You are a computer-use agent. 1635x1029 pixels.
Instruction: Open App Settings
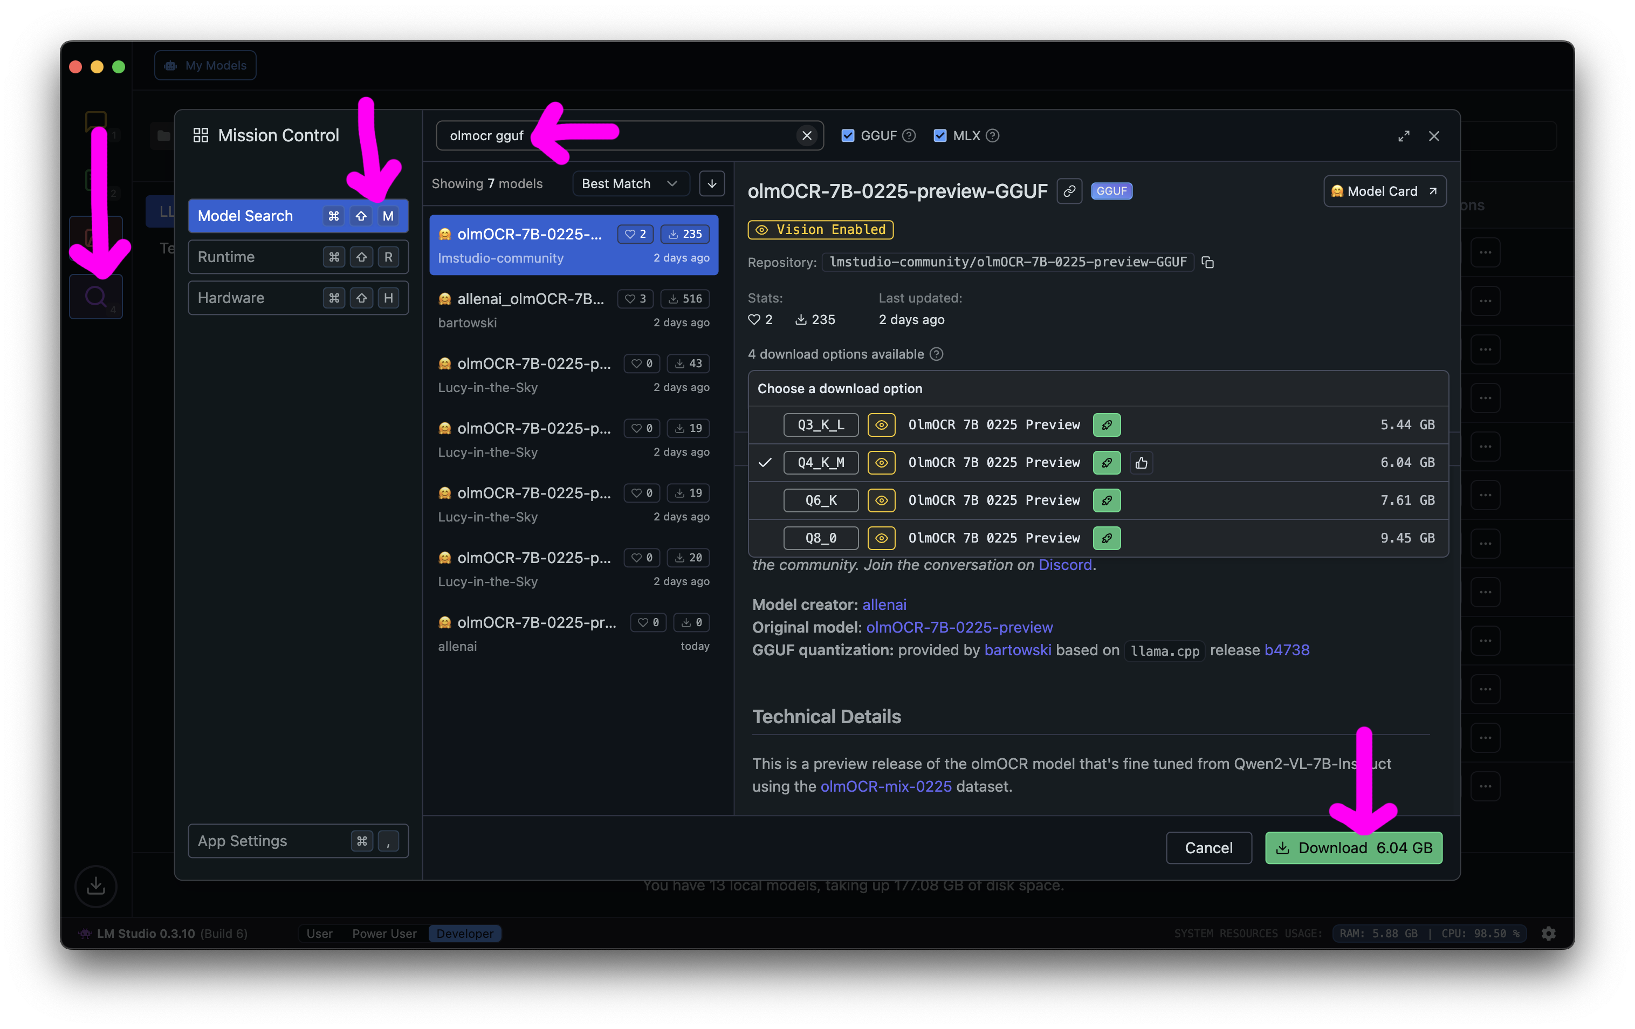pyautogui.click(x=298, y=841)
